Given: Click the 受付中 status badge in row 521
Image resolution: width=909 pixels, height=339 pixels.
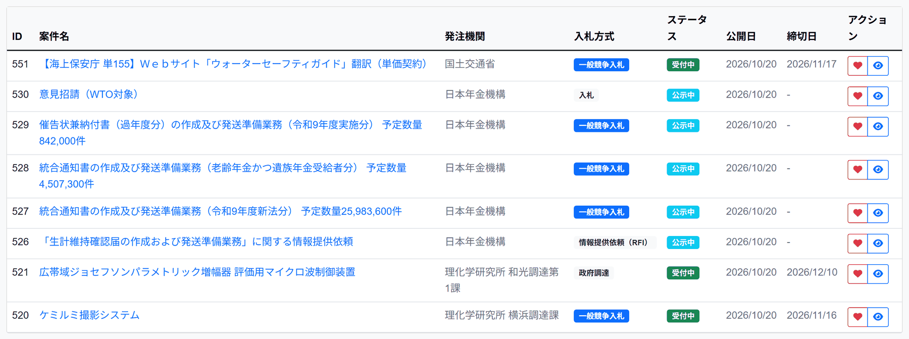Looking at the screenshot, I should [x=683, y=273].
